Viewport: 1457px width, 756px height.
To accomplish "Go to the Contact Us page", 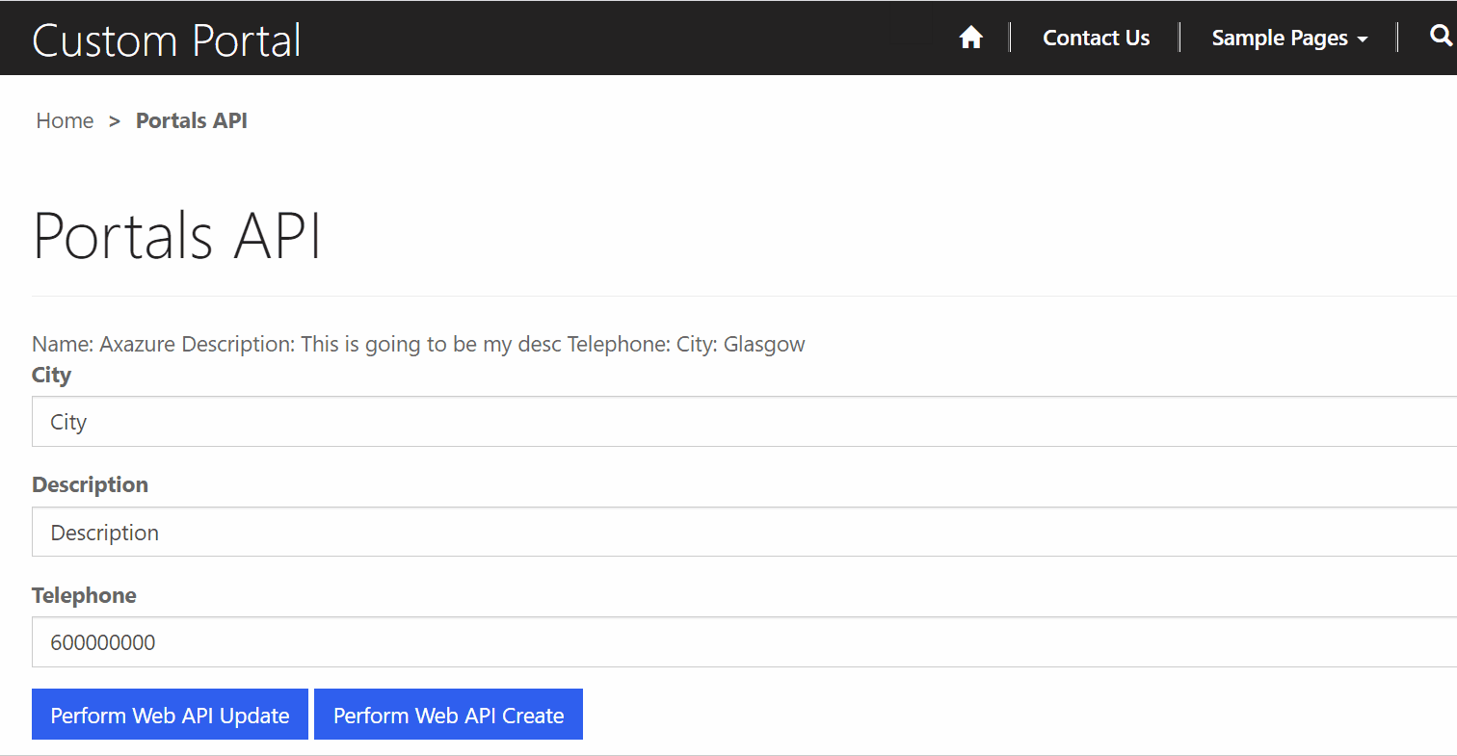I will point(1096,38).
